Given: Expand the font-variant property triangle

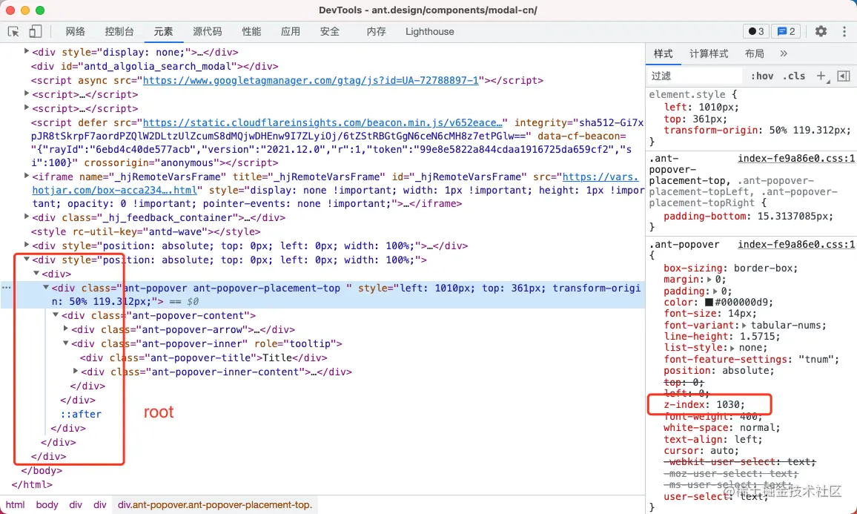Looking at the screenshot, I should pyautogui.click(x=744, y=325).
